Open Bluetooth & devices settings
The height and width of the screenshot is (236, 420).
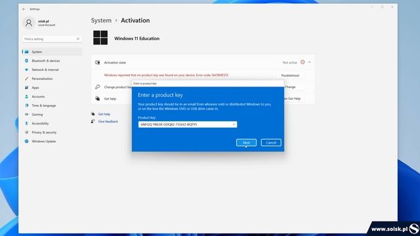(x=52, y=61)
